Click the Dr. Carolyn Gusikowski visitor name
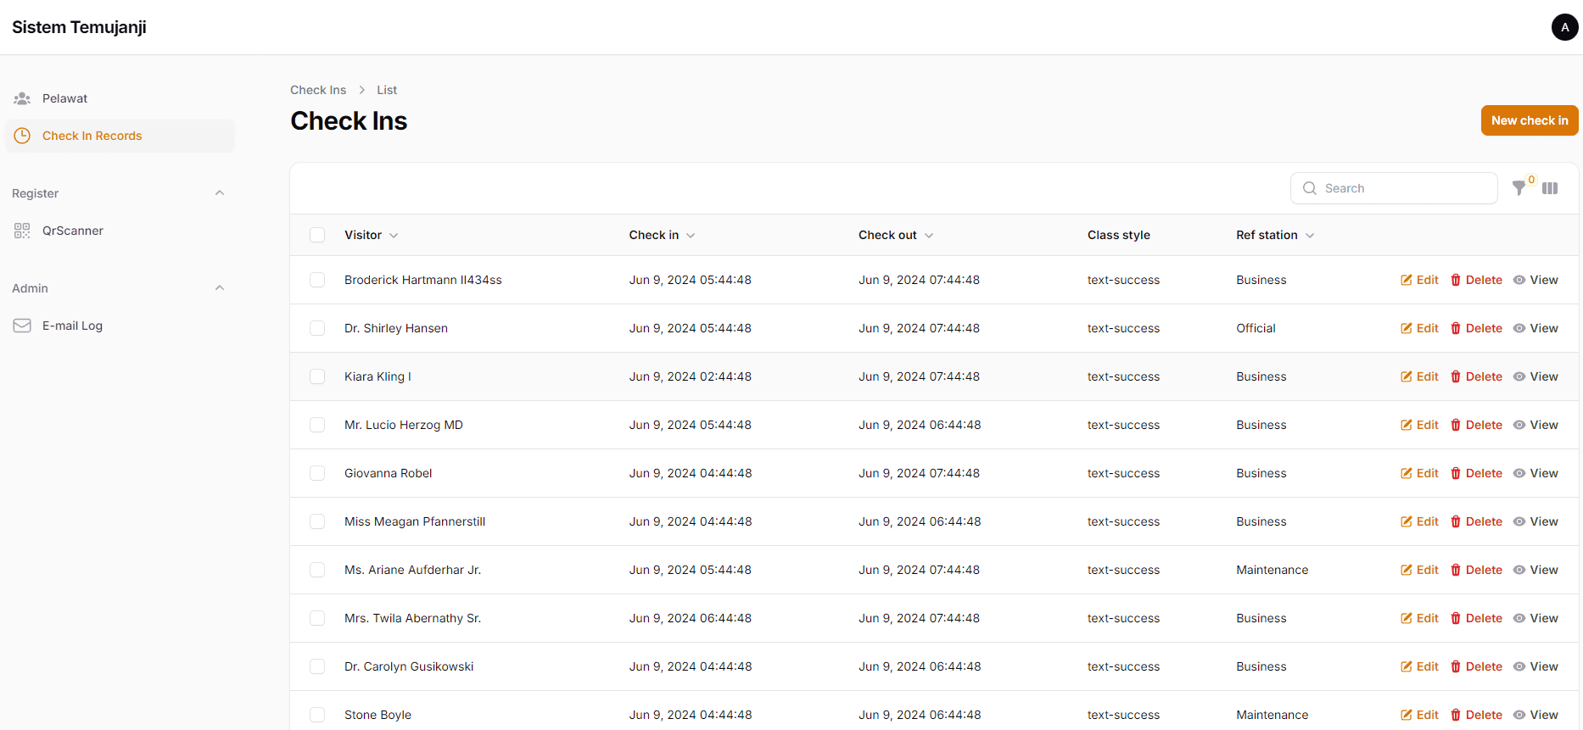1583x730 pixels. point(409,666)
